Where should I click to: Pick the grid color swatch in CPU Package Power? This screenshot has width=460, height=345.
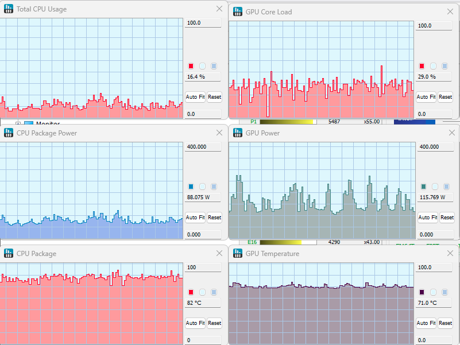coord(214,187)
